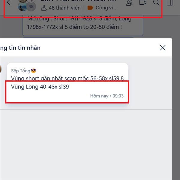This screenshot has width=180, height=180.
Task: Click the orange tag icon
Action: tap(90, 8)
